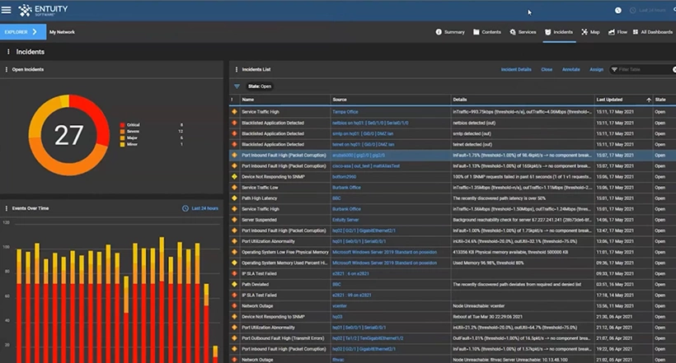Select Port Outbound Fault High (Transmit Errors) row

click(x=453, y=338)
